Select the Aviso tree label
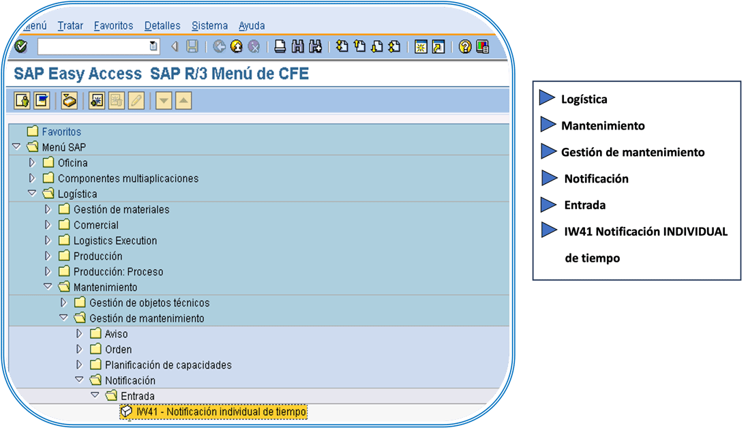The height and width of the screenshot is (428, 748). coord(117,334)
